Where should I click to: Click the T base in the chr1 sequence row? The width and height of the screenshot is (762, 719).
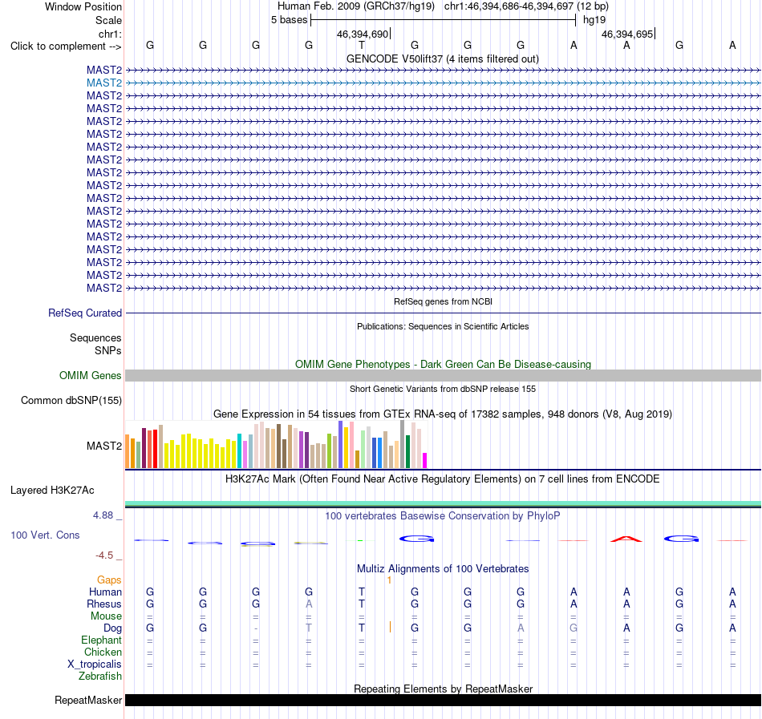(362, 46)
